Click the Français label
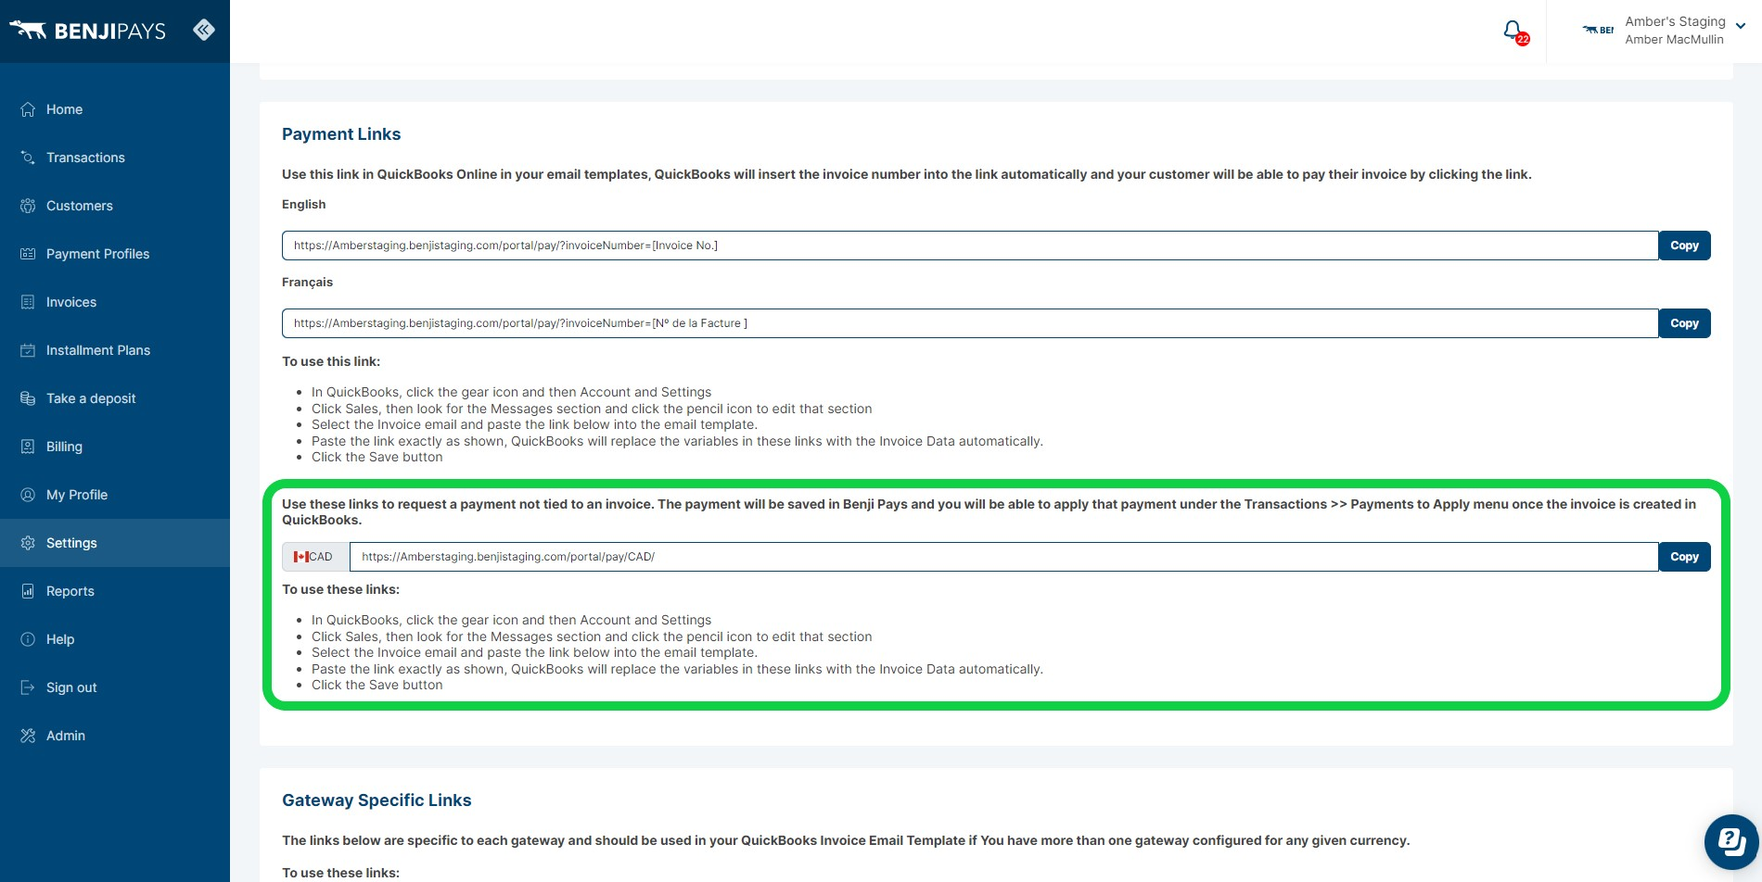The image size is (1762, 882). 307,283
